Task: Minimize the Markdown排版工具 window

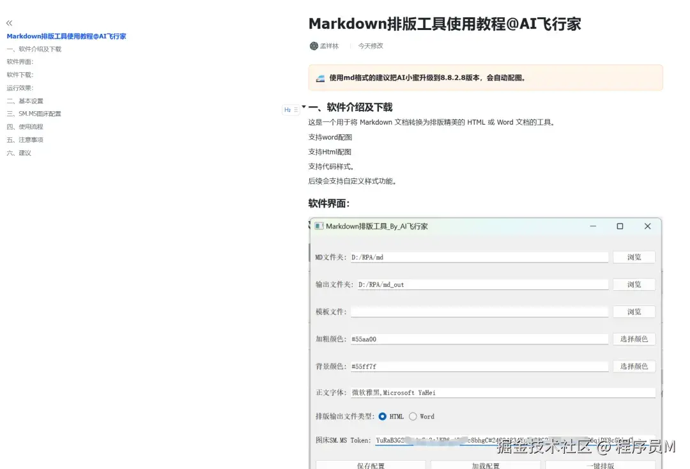Action: pos(593,226)
